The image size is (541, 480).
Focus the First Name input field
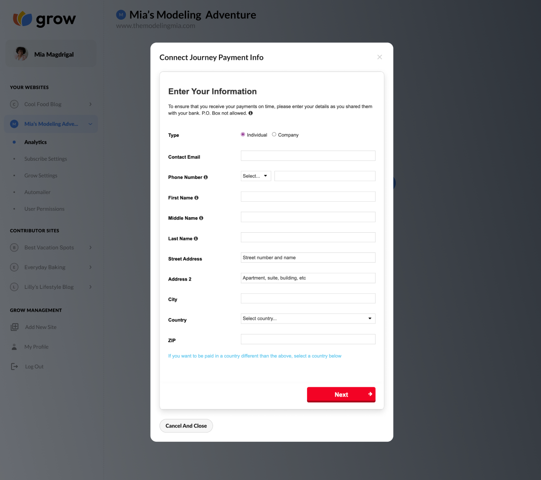pos(308,196)
